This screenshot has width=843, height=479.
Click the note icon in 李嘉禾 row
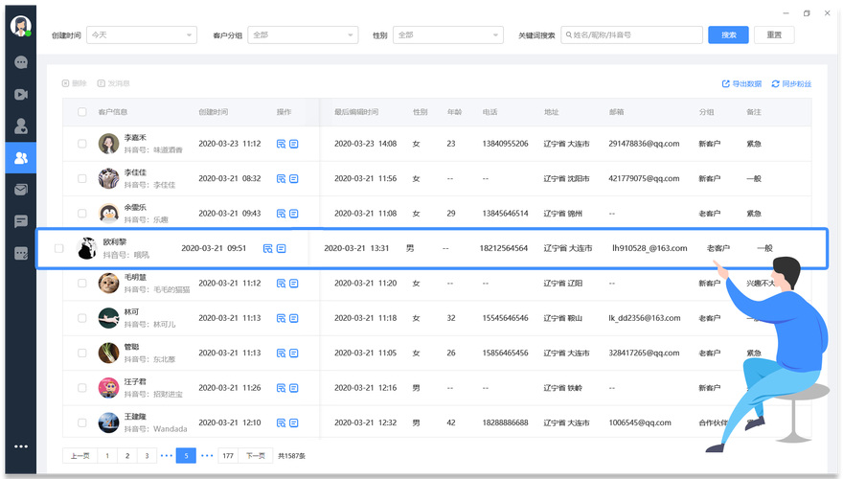click(x=293, y=144)
